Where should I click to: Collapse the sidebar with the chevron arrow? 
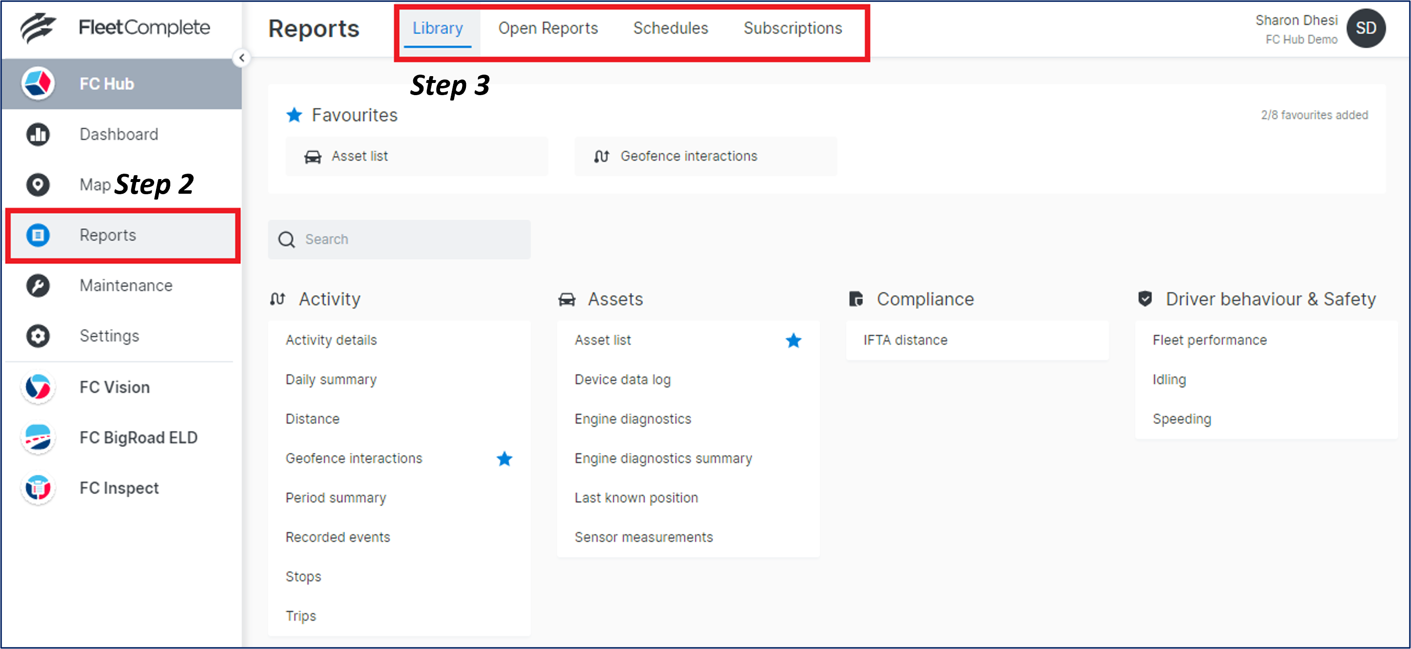pyautogui.click(x=242, y=58)
